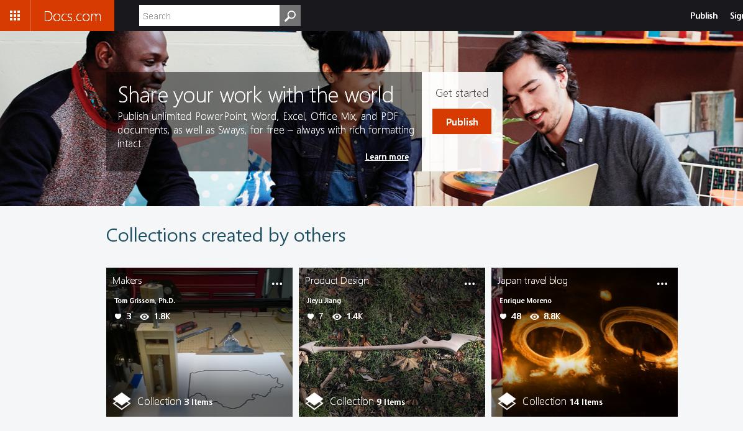The height and width of the screenshot is (431, 743).
Task: Go to the Docs.com home logo
Action: 73,16
